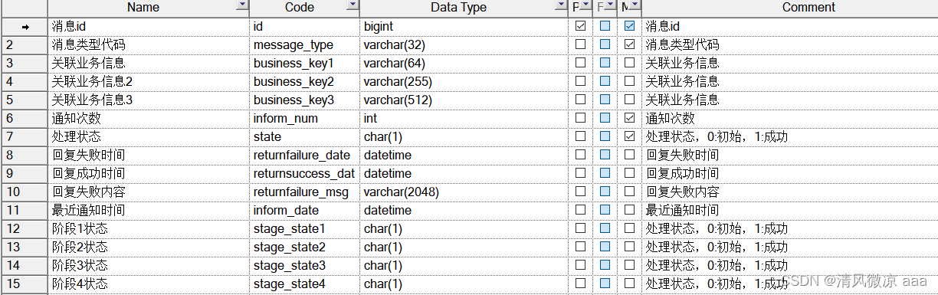Click the Comment cell 回复失败内容
The width and height of the screenshot is (938, 295).
click(x=789, y=192)
